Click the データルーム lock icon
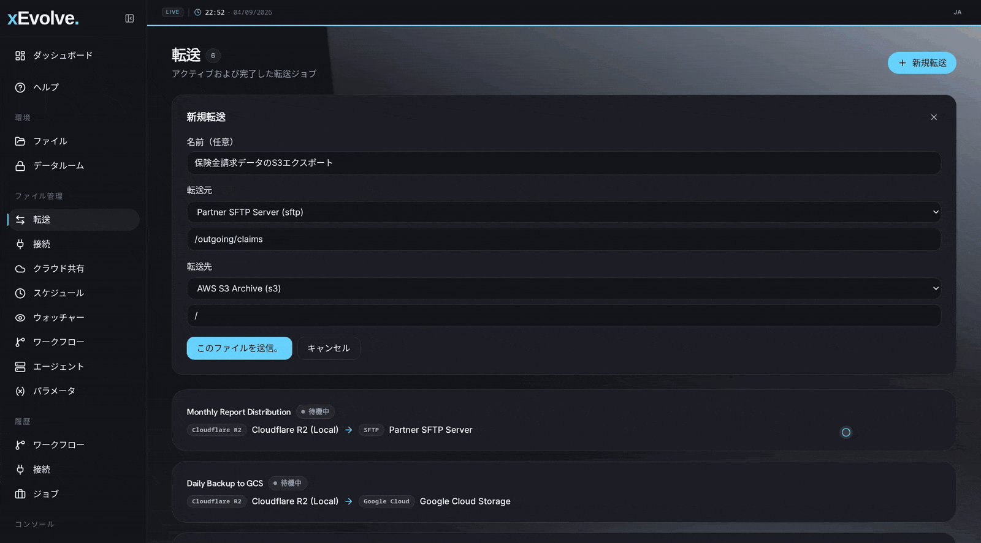 [20, 166]
